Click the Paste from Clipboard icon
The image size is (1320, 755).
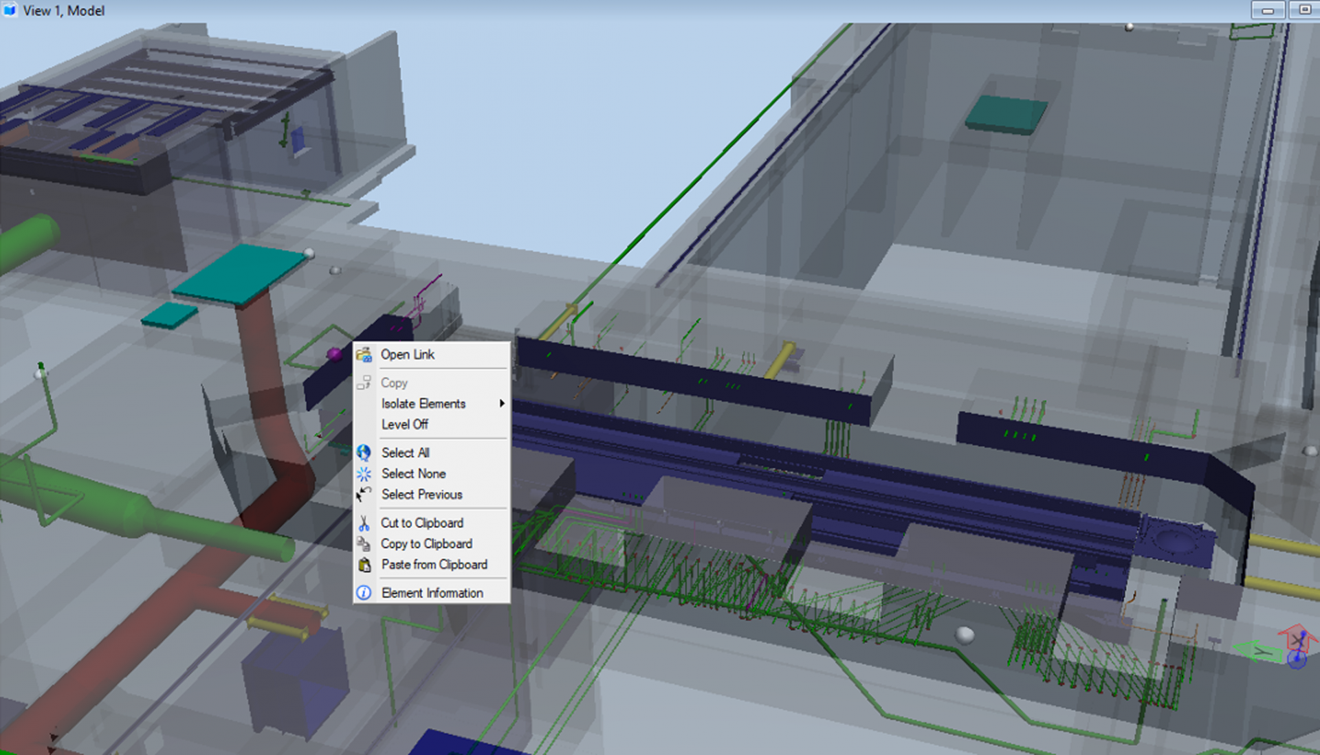click(x=364, y=565)
